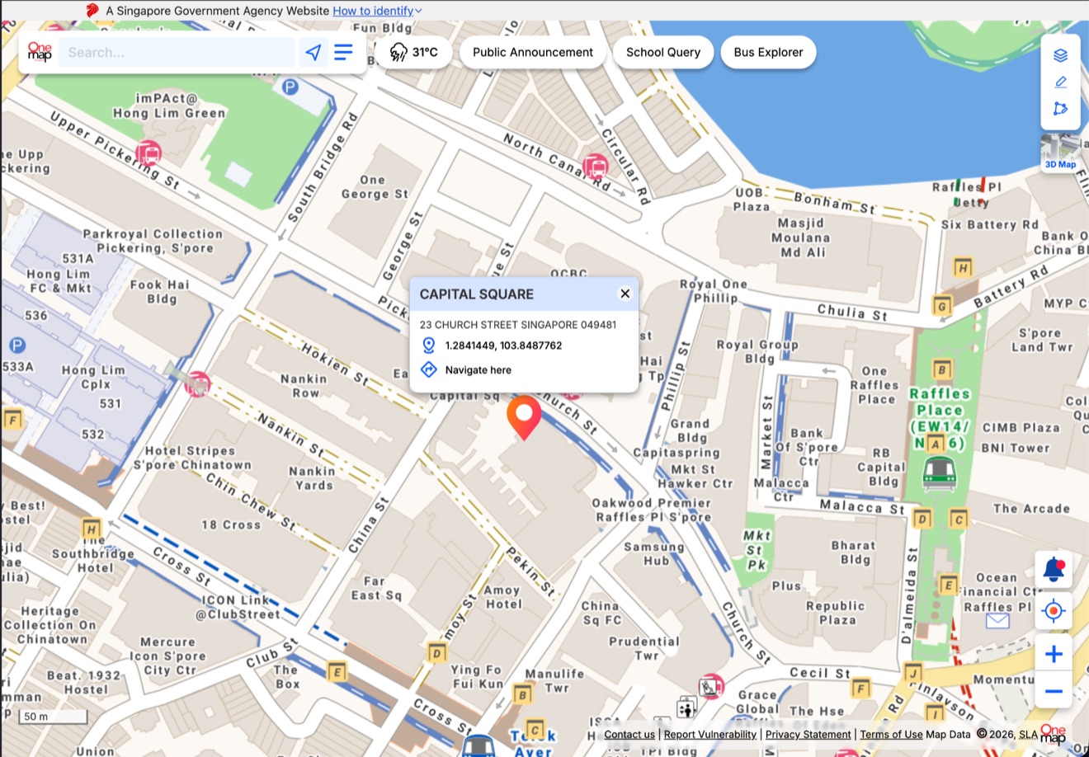Expand the How to identify link
Screen dimensions: 1089x757
(x=377, y=11)
